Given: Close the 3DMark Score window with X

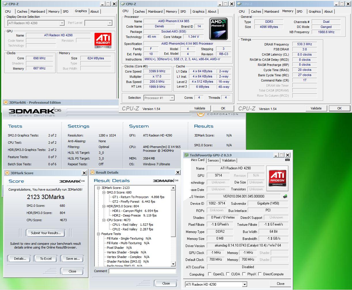Looking at the screenshot, I should (x=84, y=173).
